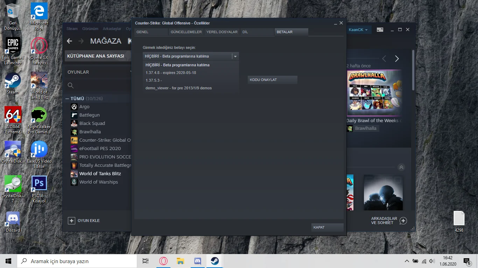Click the Counter-Strike game cover thumbnail
This screenshot has height=268, width=478.
pos(383,193)
